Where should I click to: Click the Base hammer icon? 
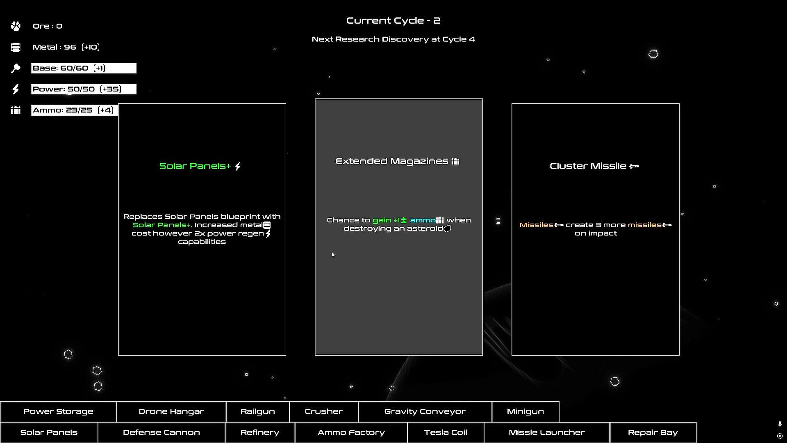point(16,69)
